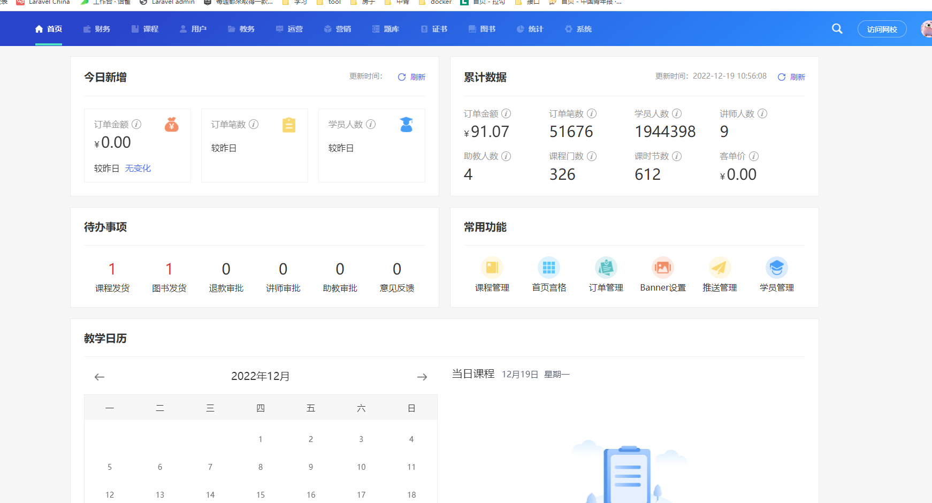
Task: Click the 无变化 link
Action: 138,168
